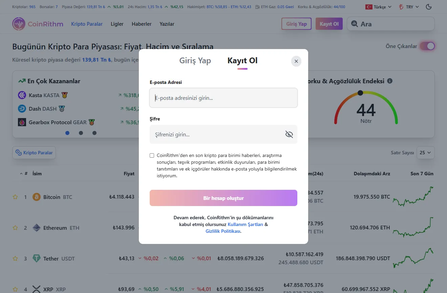The width and height of the screenshot is (447, 293).
Task: Toggle dark mode with the moon icon
Action: point(428,6)
